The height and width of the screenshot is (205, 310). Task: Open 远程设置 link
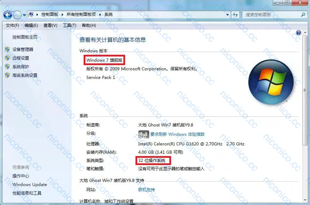pos(20,58)
